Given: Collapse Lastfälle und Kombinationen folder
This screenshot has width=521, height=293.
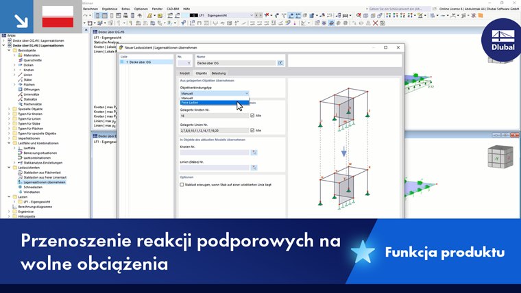Looking at the screenshot, I should 9,143.
